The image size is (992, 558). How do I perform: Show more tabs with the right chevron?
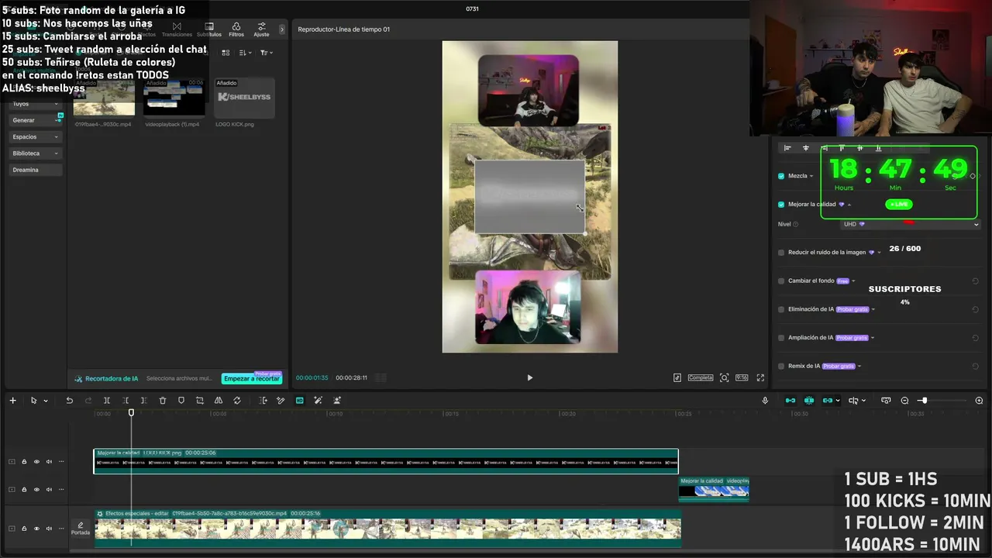click(281, 29)
